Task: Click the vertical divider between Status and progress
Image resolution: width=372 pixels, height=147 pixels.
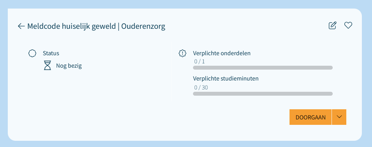Action: pos(171,71)
